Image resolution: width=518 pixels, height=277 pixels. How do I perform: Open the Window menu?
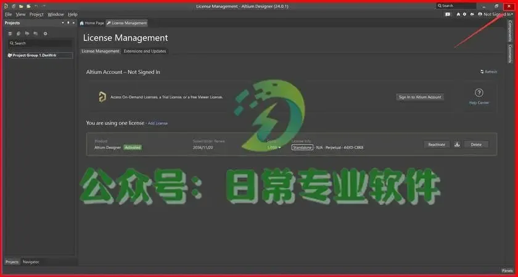point(56,15)
